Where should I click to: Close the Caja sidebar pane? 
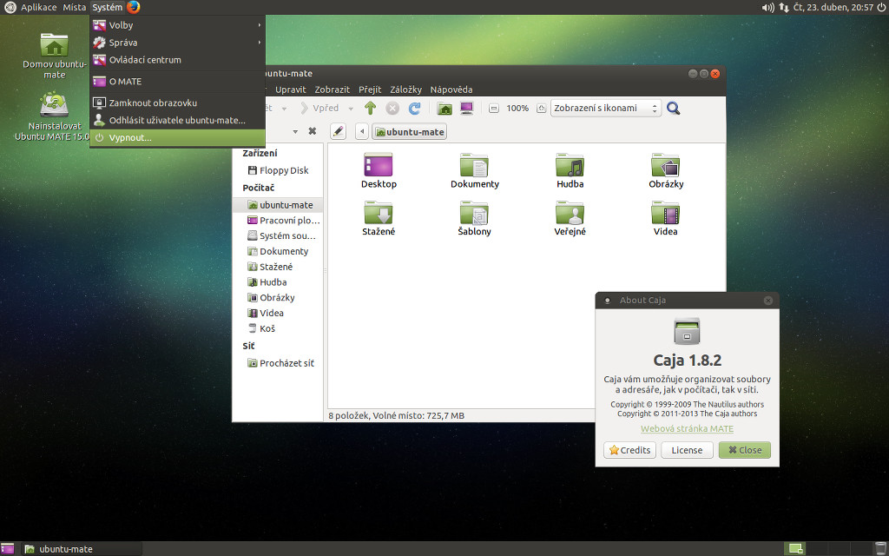pos(312,131)
